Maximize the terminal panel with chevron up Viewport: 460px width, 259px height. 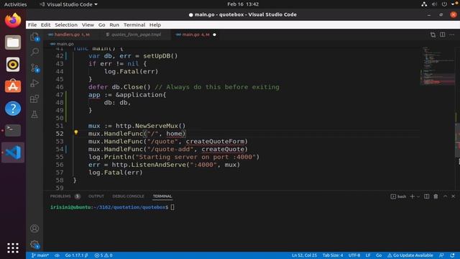click(445, 196)
